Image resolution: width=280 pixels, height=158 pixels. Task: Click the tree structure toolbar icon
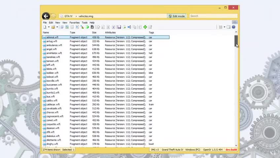click(x=82, y=27)
